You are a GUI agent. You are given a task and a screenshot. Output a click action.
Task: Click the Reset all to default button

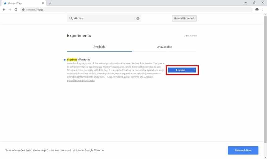[184, 18]
